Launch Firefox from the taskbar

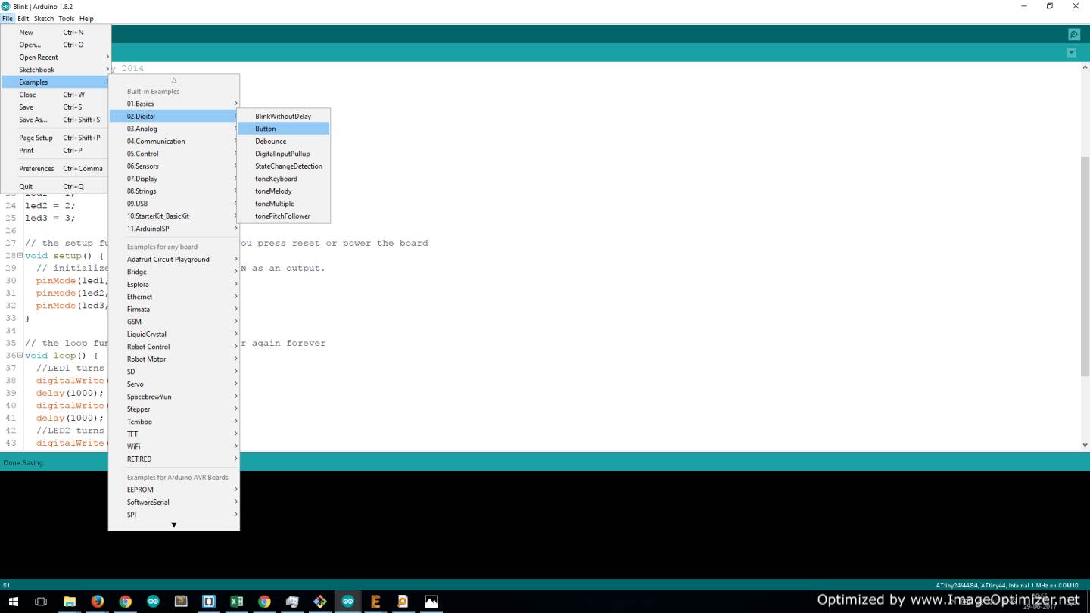click(98, 602)
